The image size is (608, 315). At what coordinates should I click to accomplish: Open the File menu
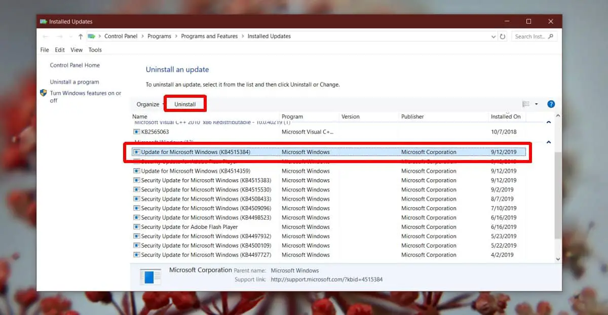(x=45, y=50)
